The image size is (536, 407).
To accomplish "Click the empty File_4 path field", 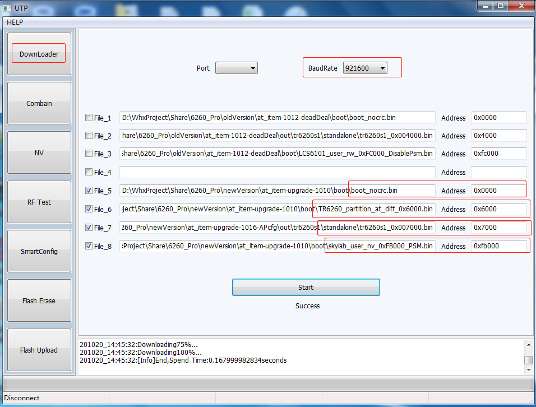I will [277, 172].
